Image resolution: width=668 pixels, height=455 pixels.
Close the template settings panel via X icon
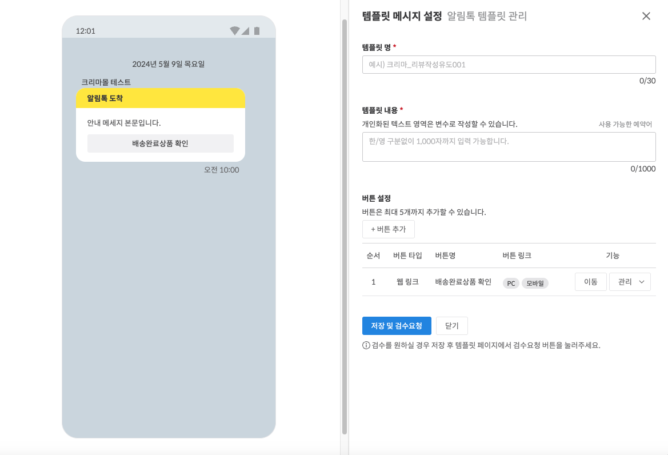click(x=646, y=16)
